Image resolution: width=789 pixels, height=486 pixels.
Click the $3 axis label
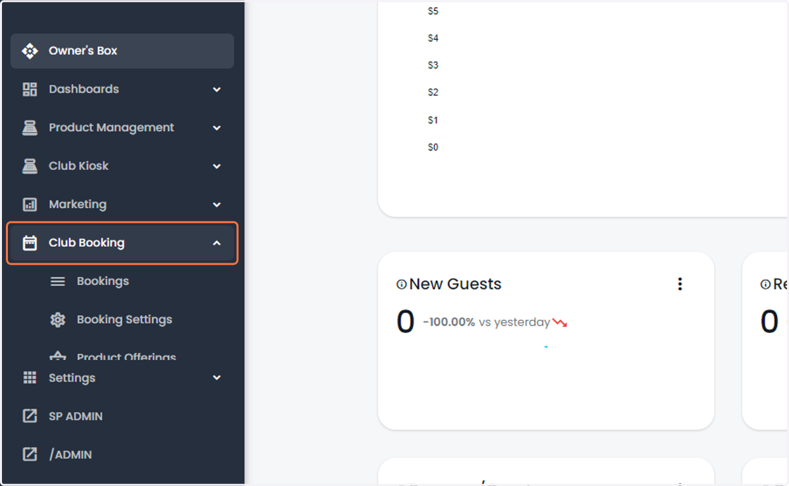(433, 65)
